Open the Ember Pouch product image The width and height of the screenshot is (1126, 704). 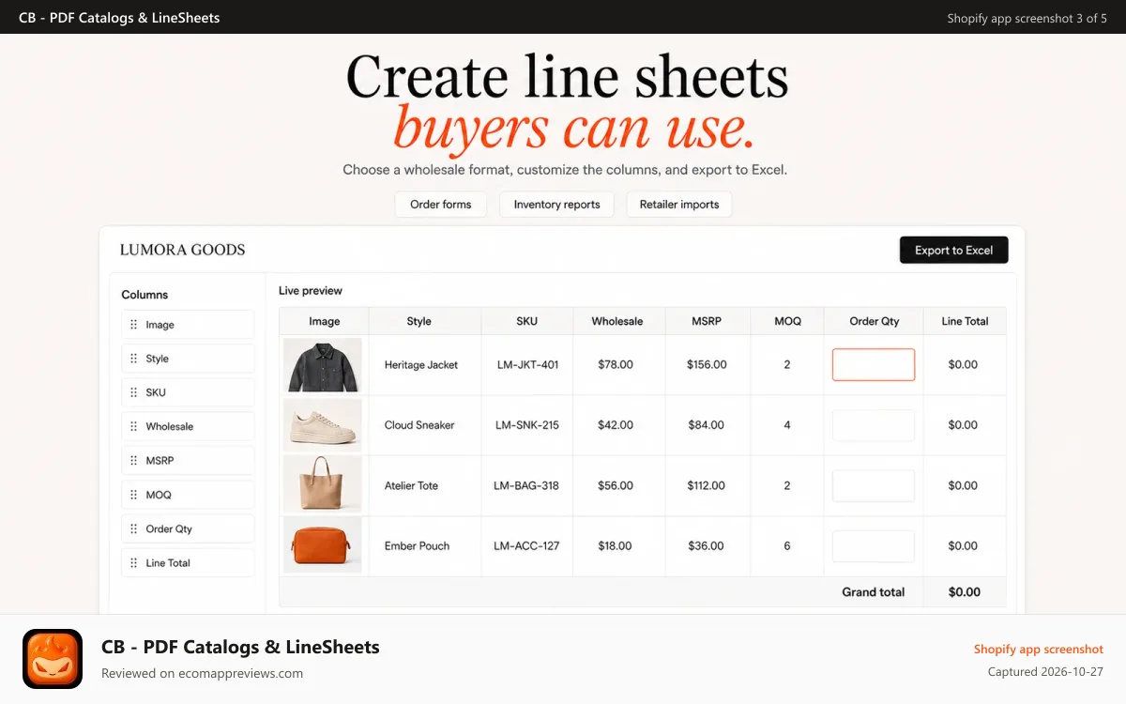click(323, 546)
